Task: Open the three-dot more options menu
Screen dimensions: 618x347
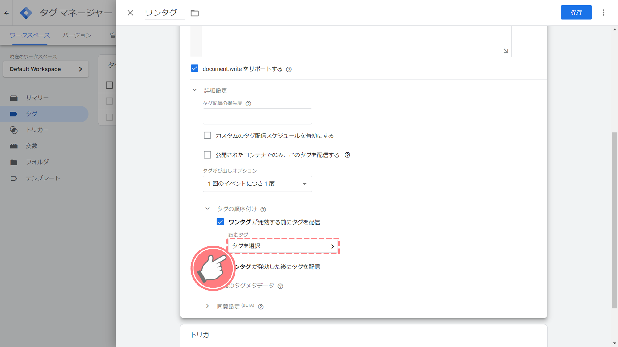Action: pos(603,13)
